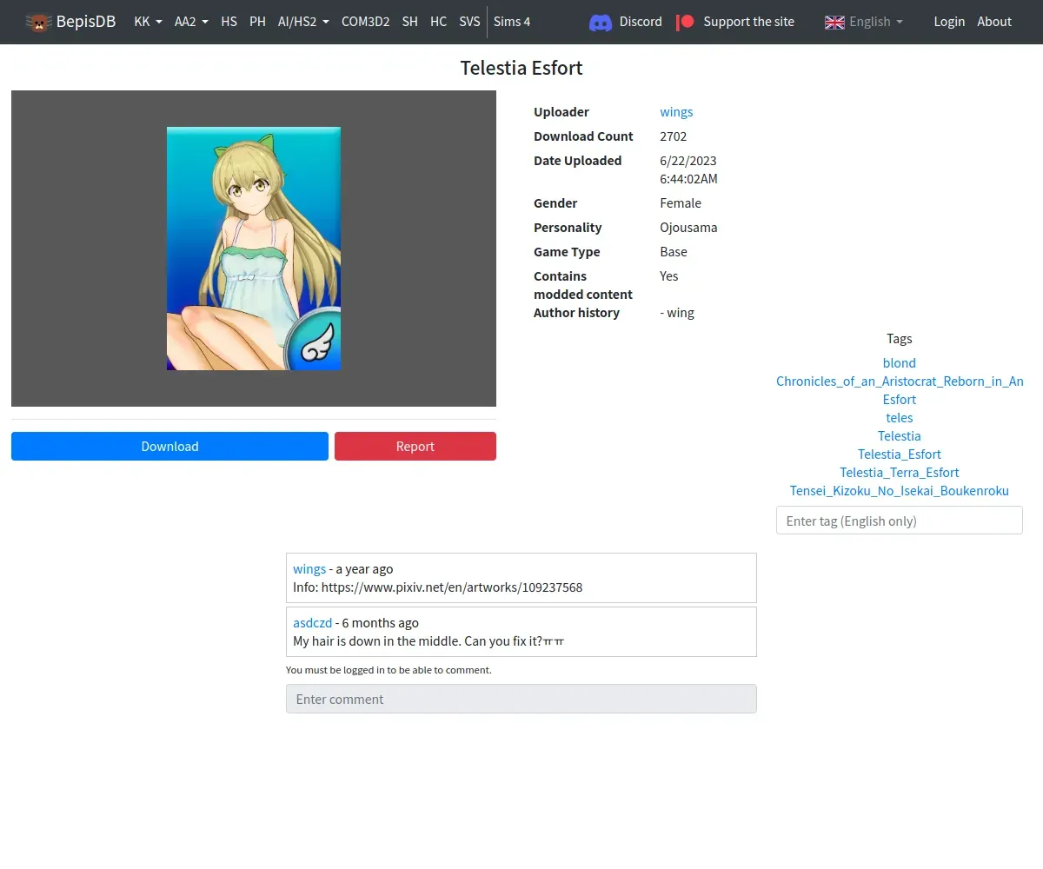Screen dimensions: 1043x869
Task: Open the PH section
Action: pyautogui.click(x=257, y=22)
